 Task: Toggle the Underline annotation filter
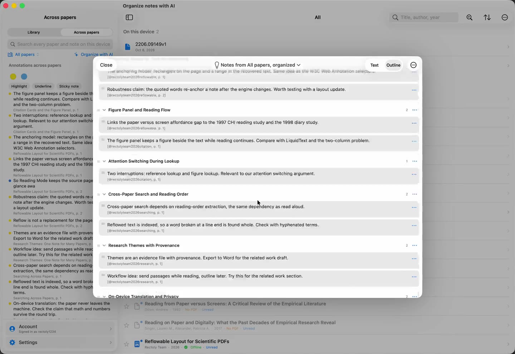click(43, 86)
